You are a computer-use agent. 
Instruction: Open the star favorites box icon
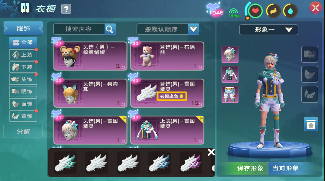point(311,124)
